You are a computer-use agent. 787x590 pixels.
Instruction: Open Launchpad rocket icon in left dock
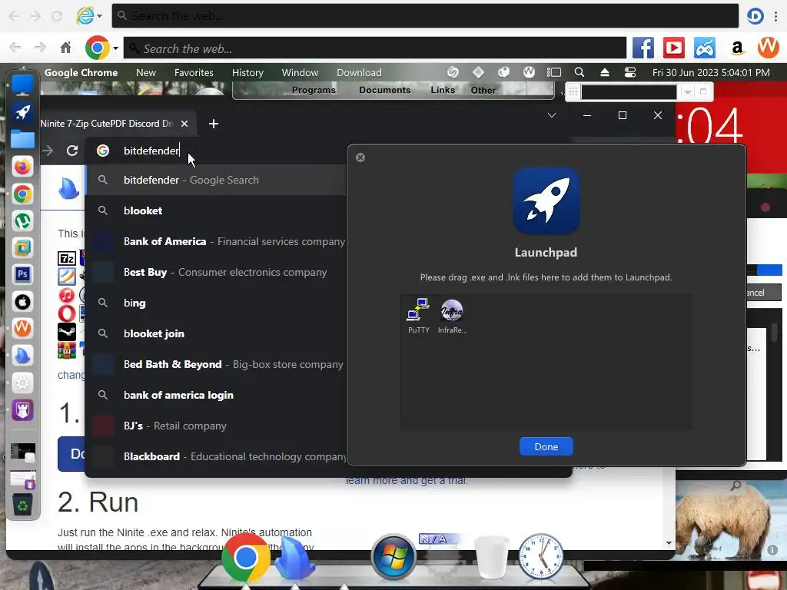22,112
